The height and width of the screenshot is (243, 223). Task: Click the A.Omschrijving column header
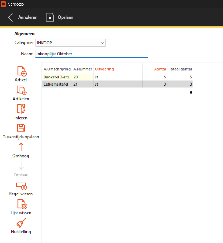(x=57, y=69)
